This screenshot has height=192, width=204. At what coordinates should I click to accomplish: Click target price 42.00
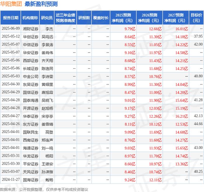[198, 44]
